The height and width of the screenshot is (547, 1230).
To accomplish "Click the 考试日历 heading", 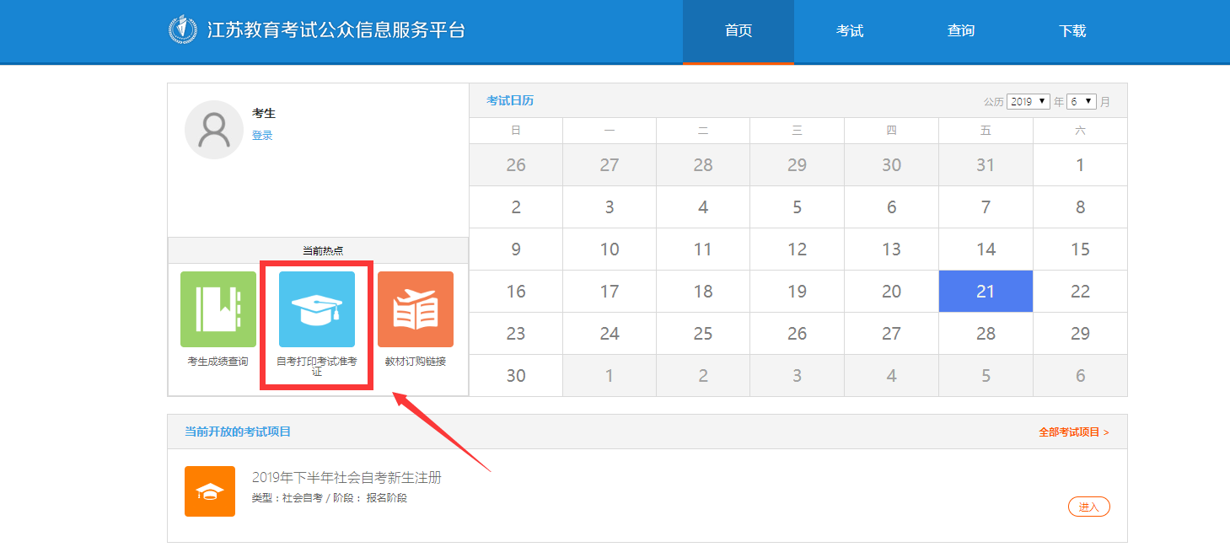I will (510, 100).
